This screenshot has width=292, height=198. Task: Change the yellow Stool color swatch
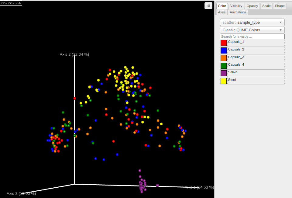[223, 81]
